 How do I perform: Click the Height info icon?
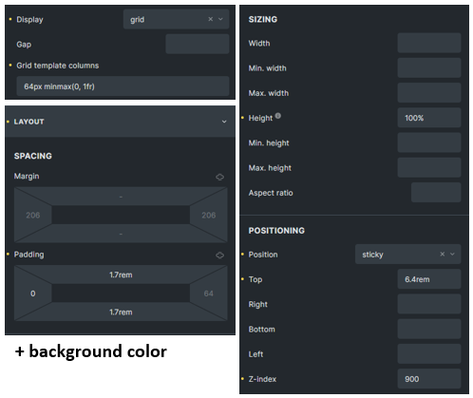pos(278,116)
